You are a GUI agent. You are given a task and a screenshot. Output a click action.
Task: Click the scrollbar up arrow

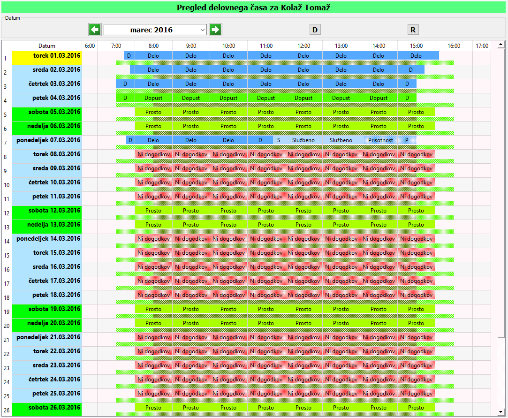[500, 46]
